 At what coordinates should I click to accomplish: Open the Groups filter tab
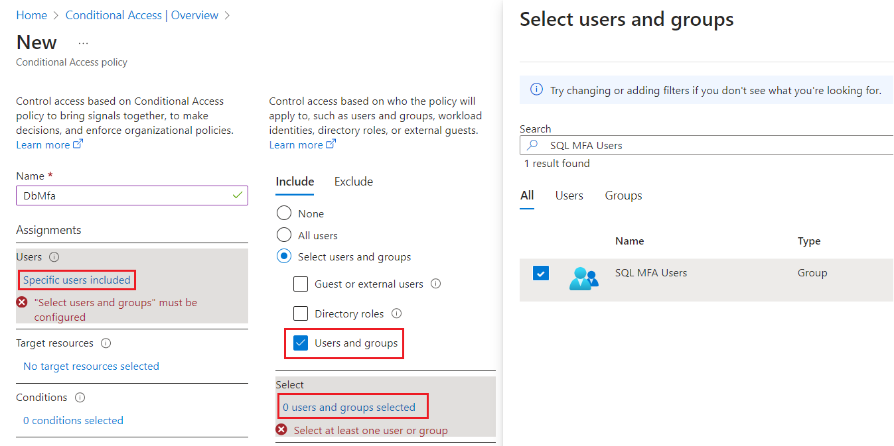click(623, 195)
